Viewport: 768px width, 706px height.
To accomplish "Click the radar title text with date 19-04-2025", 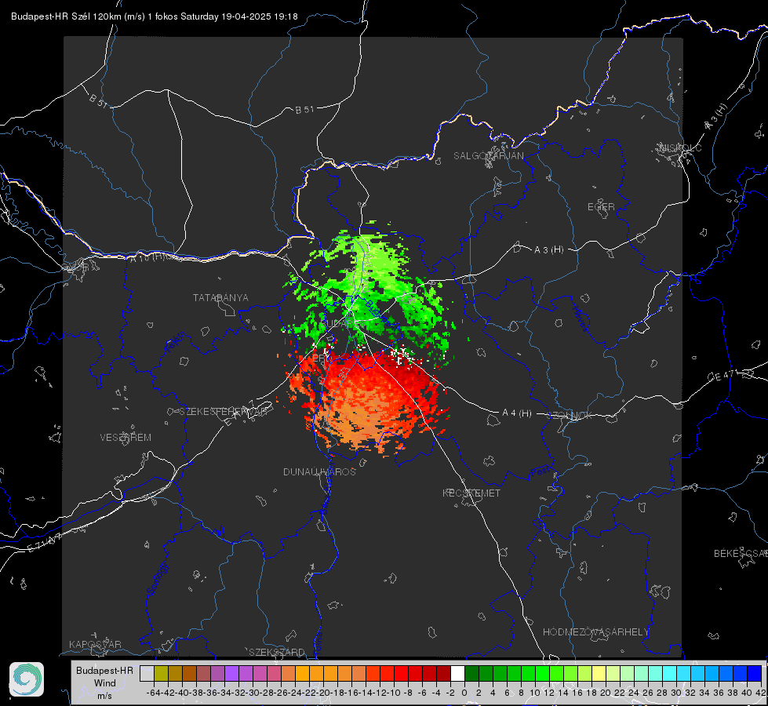I will click(155, 16).
